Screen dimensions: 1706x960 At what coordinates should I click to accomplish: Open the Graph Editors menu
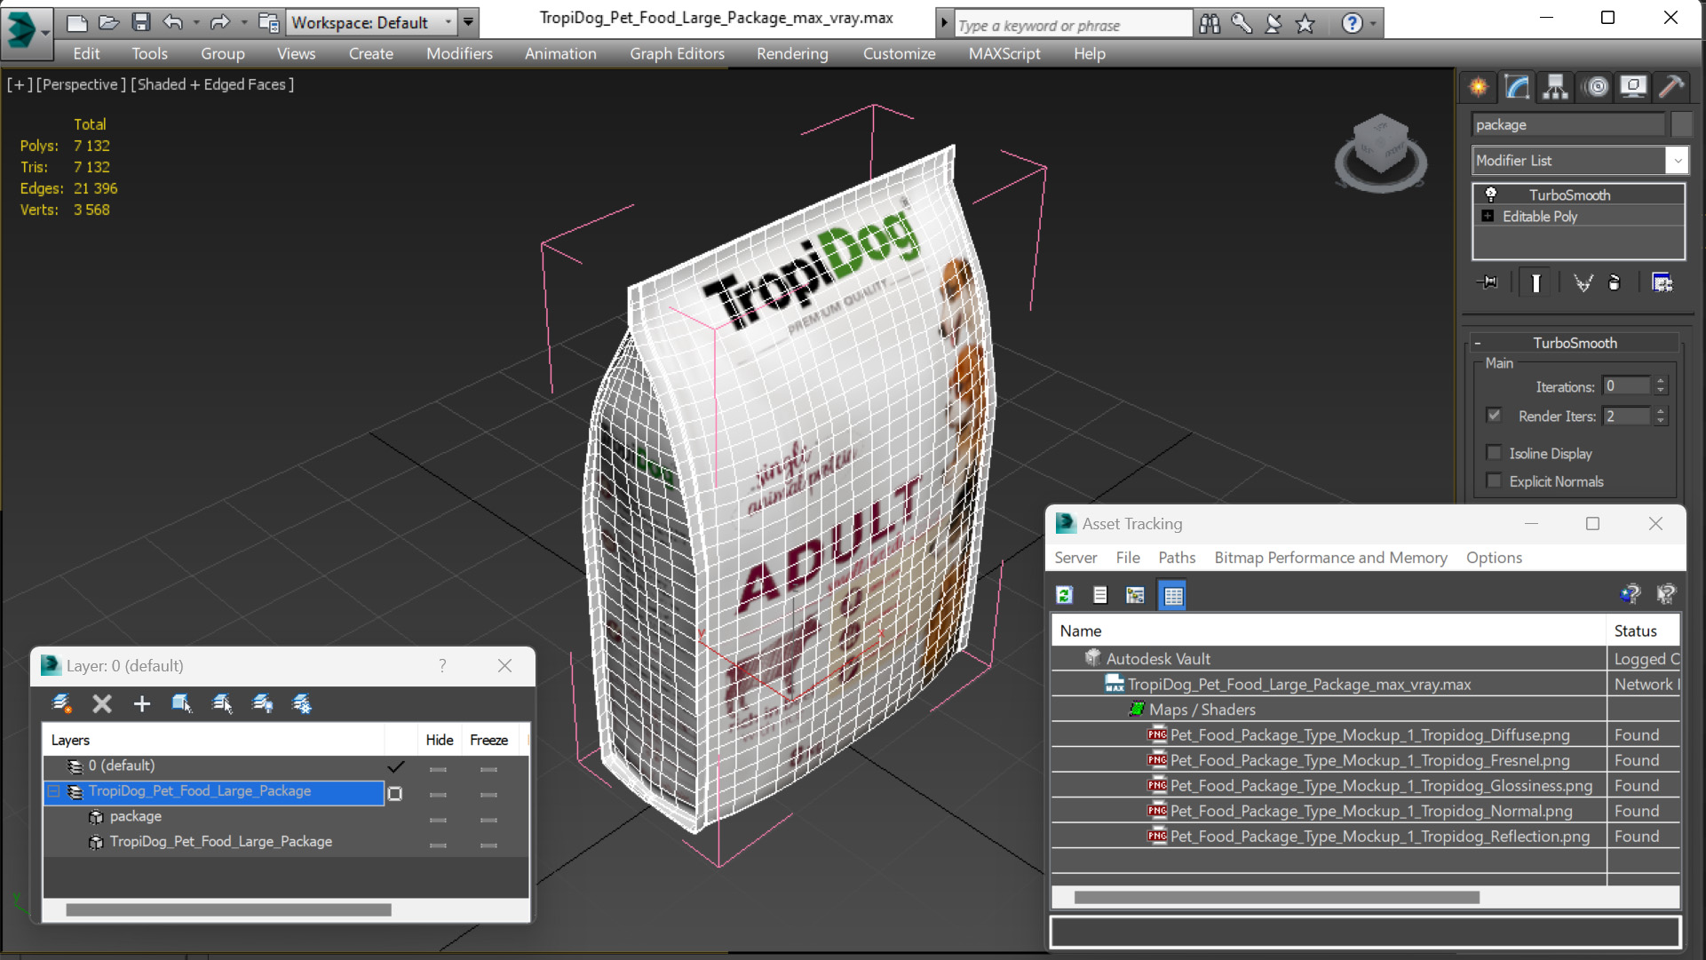pyautogui.click(x=677, y=53)
